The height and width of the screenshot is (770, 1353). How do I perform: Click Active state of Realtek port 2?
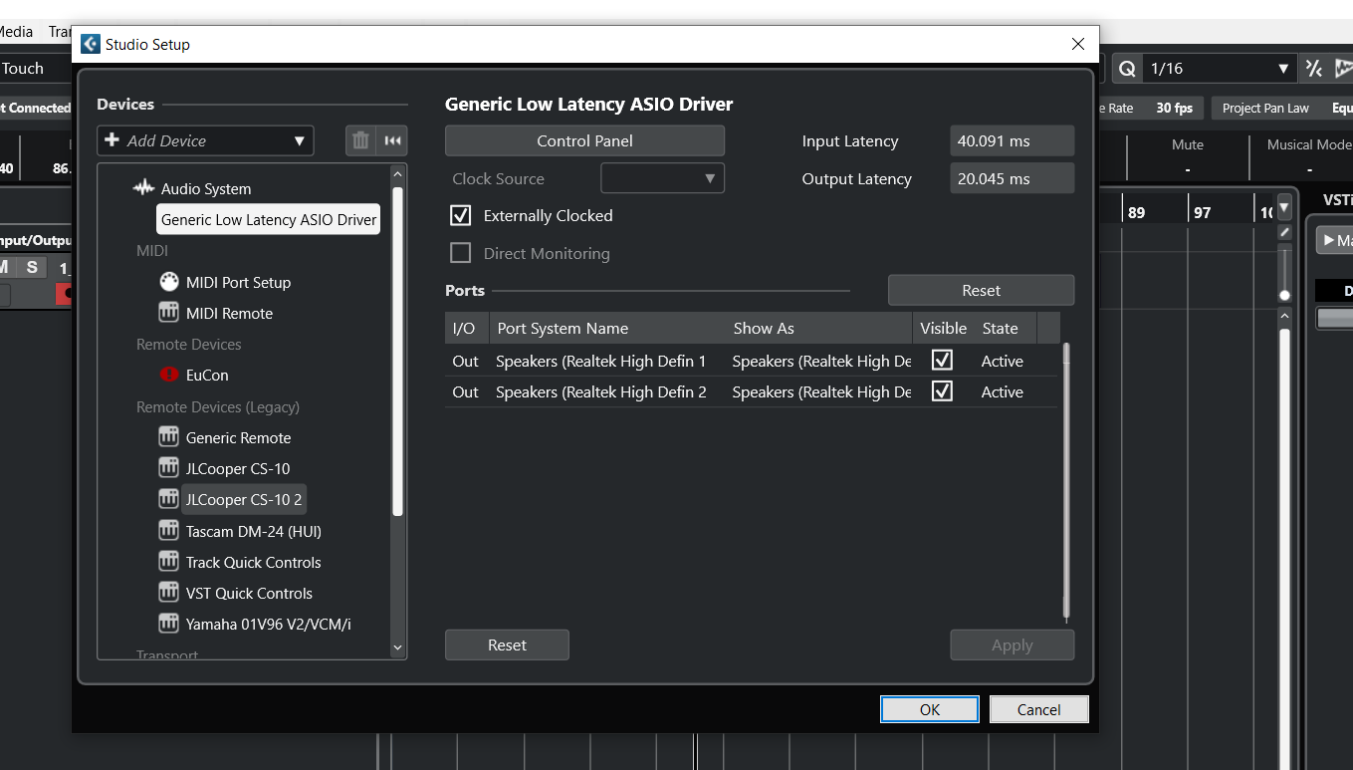click(x=1002, y=392)
